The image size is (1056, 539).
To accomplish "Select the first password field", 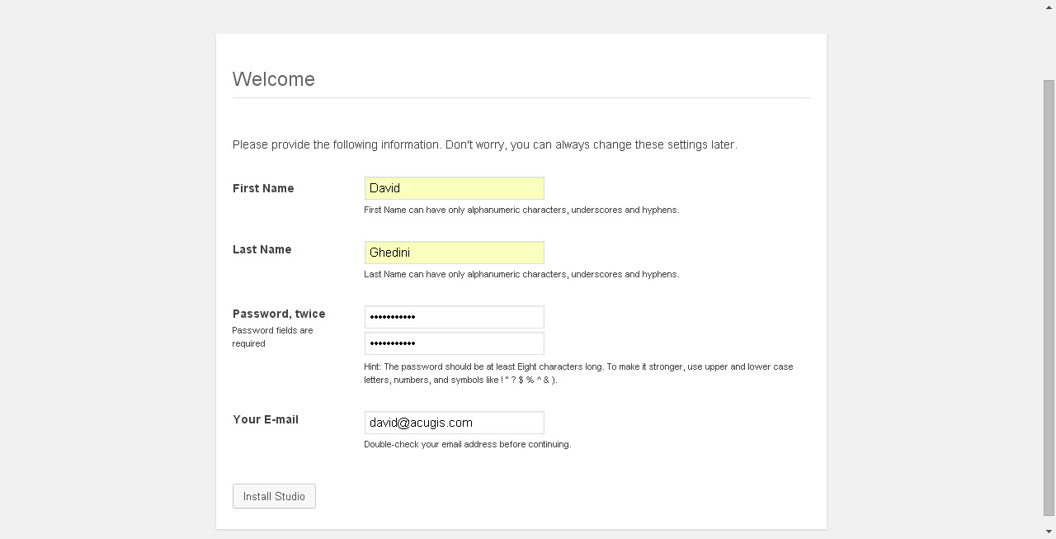I will [x=454, y=317].
